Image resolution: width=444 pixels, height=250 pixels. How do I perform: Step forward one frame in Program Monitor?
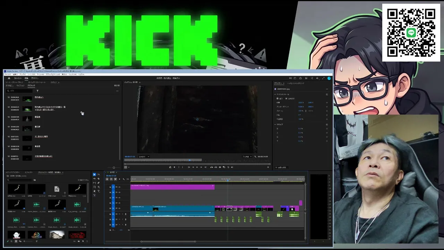click(x=202, y=167)
